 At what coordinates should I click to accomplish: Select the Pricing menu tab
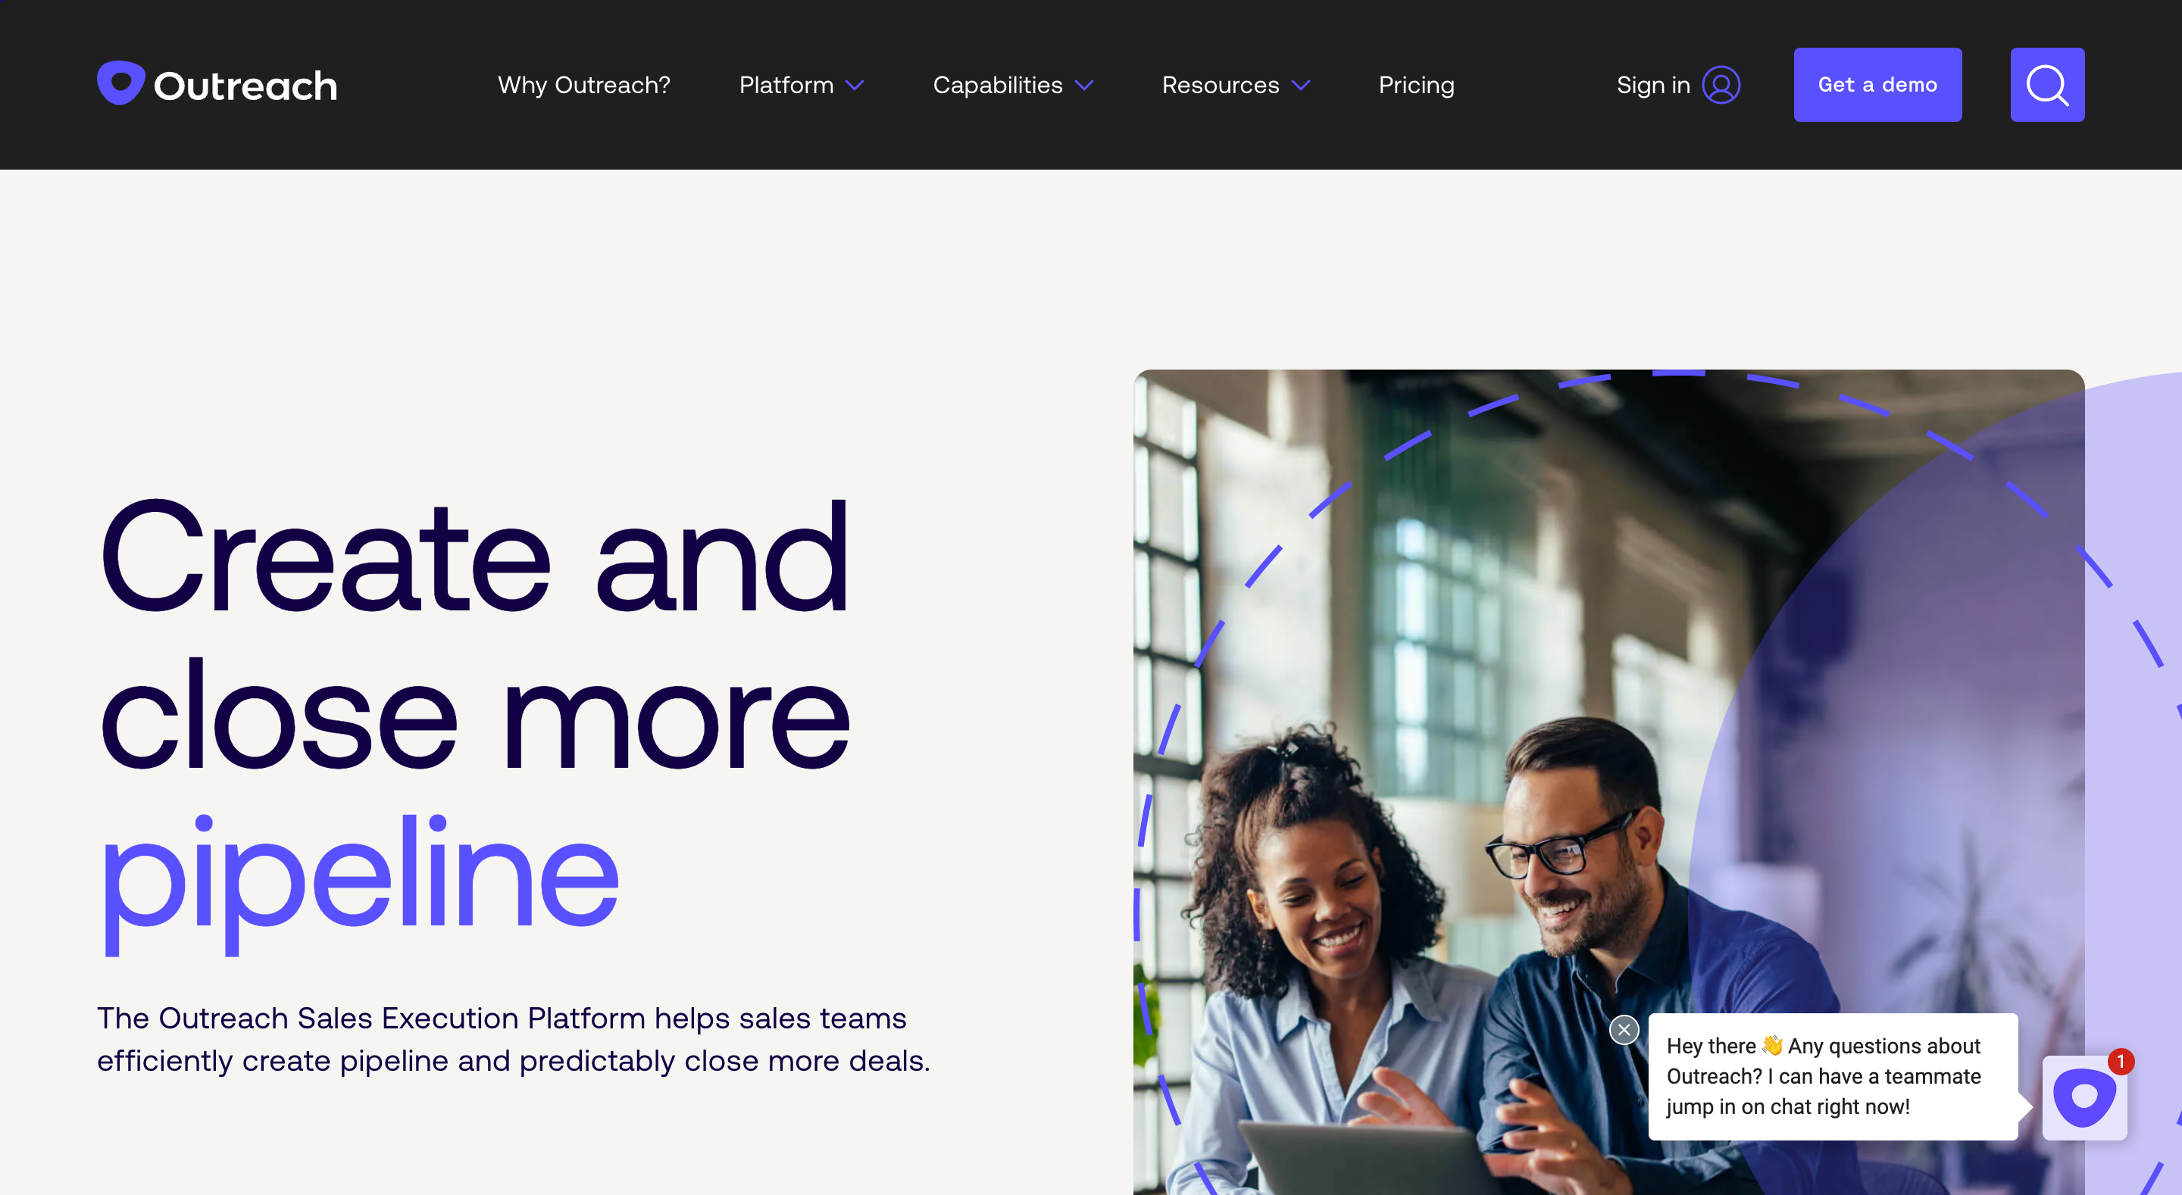point(1416,84)
